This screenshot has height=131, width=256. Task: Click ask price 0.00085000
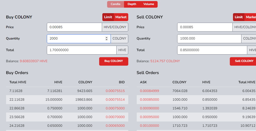tap(149, 100)
